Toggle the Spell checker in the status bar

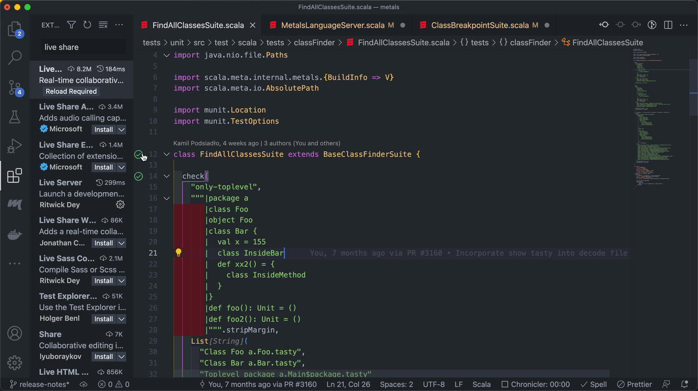click(593, 384)
